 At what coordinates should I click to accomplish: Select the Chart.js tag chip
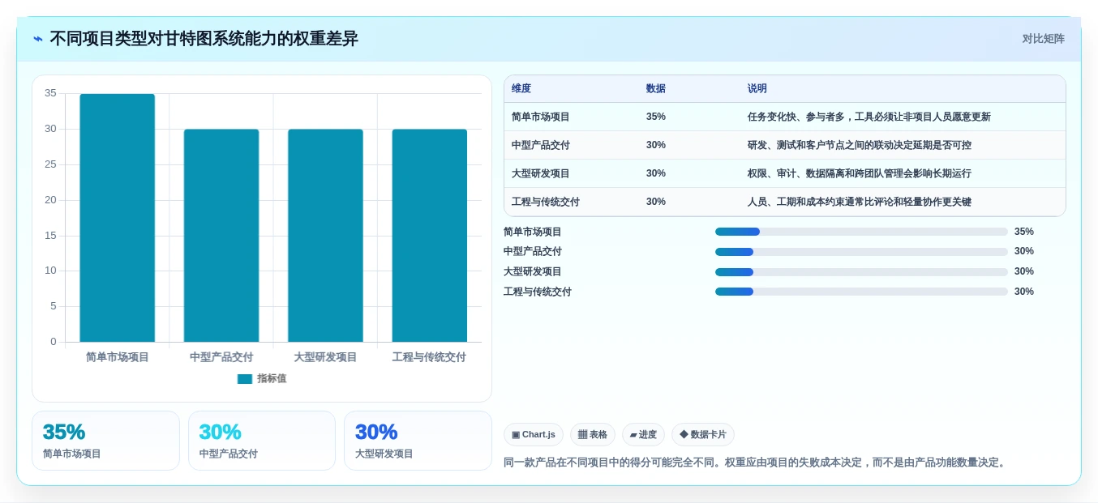[x=534, y=435]
